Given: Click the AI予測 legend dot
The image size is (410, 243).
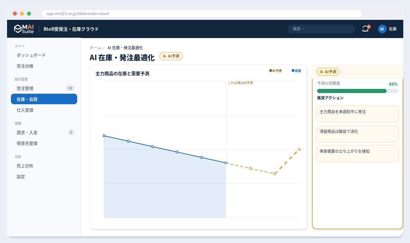Looking at the screenshot, I should coord(271,70).
